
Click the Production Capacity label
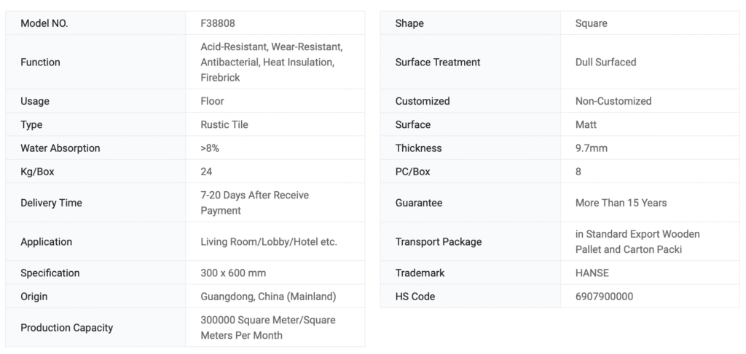pos(67,328)
